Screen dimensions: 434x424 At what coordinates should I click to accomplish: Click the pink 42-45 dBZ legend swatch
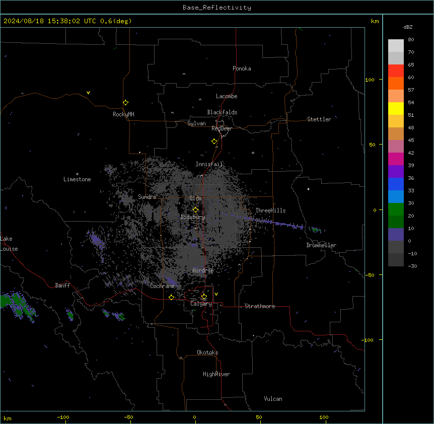[396, 147]
